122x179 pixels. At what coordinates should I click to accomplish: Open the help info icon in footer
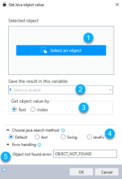pyautogui.click(x=4, y=169)
